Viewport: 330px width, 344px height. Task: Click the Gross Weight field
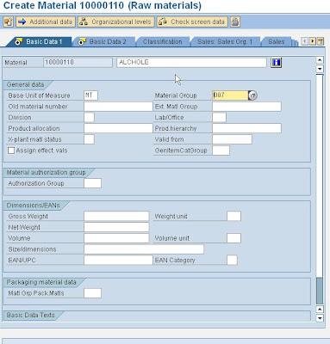coord(116,216)
